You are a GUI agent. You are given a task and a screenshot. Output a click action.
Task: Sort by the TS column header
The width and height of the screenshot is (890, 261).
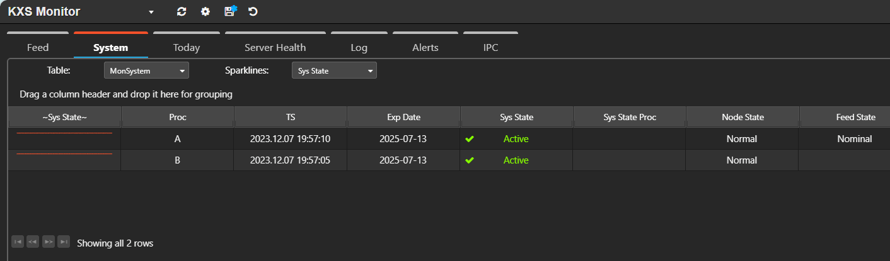pos(291,117)
